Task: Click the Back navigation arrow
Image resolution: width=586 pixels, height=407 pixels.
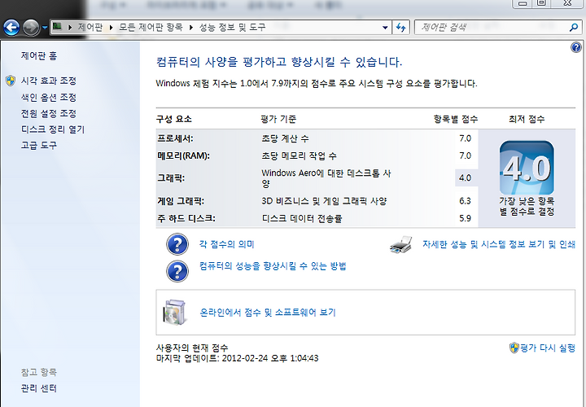Action: (11, 28)
